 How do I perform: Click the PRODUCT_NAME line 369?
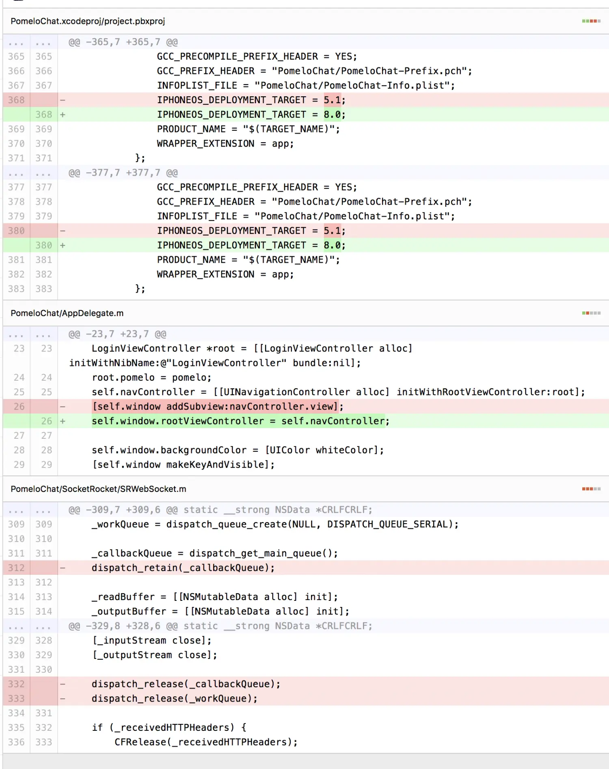306,129
